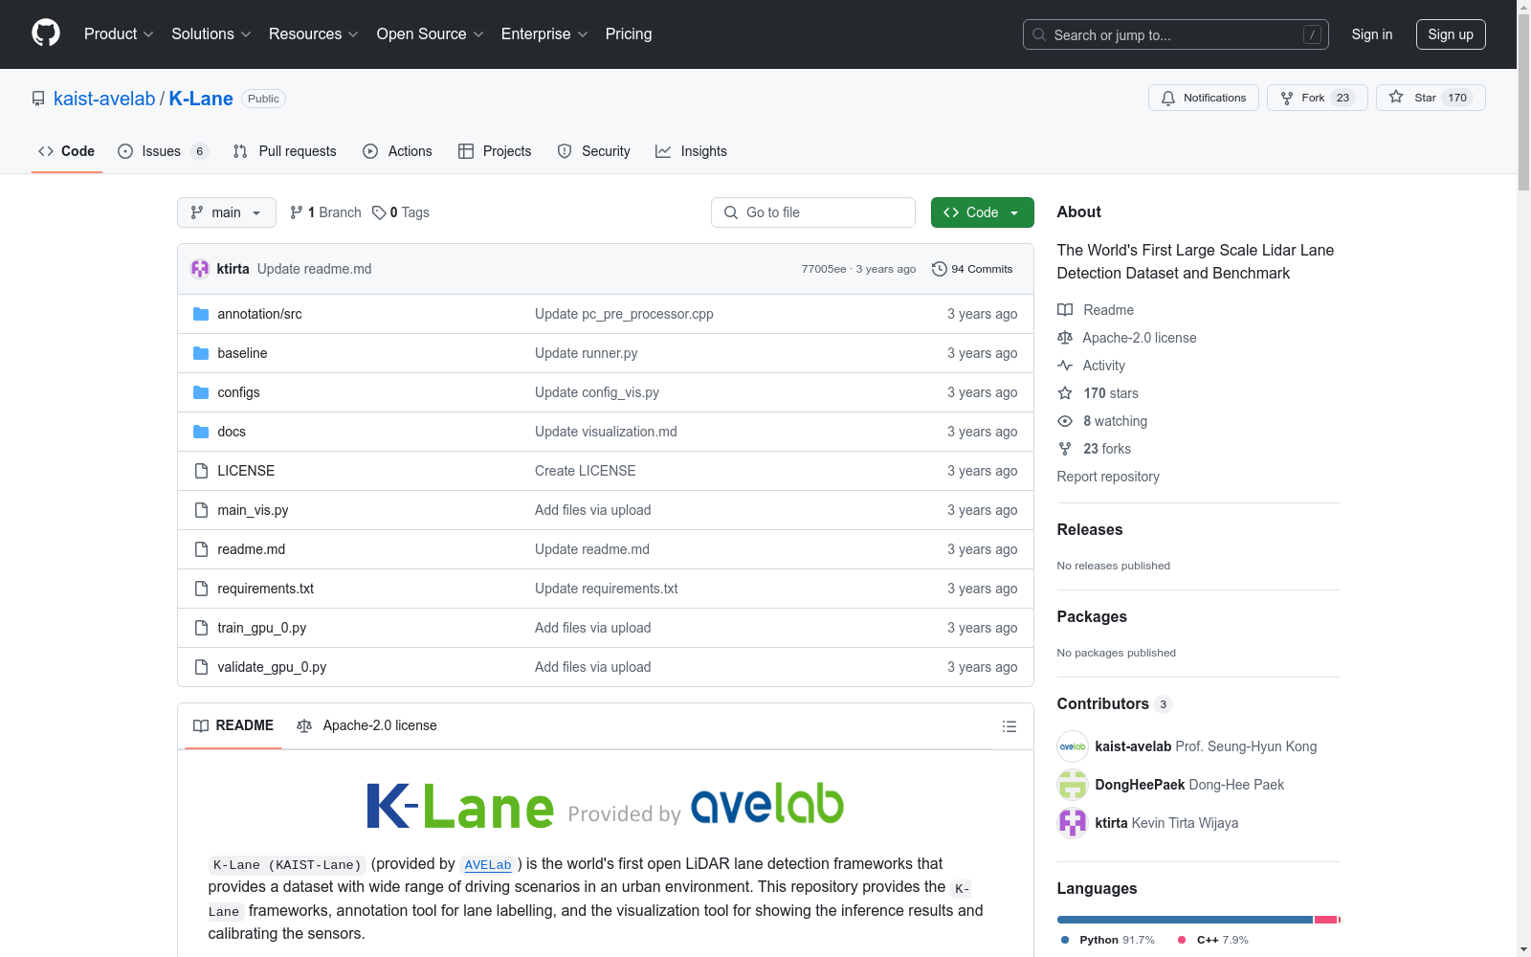
Task: Switch to the Insights tab
Action: pyautogui.click(x=692, y=151)
